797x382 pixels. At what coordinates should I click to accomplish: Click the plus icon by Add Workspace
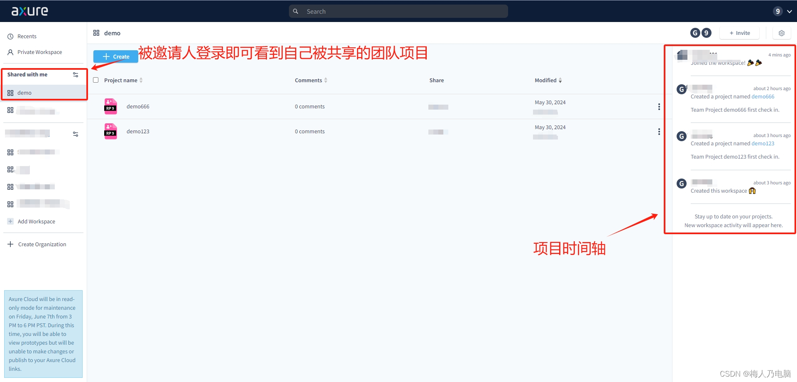pos(10,221)
